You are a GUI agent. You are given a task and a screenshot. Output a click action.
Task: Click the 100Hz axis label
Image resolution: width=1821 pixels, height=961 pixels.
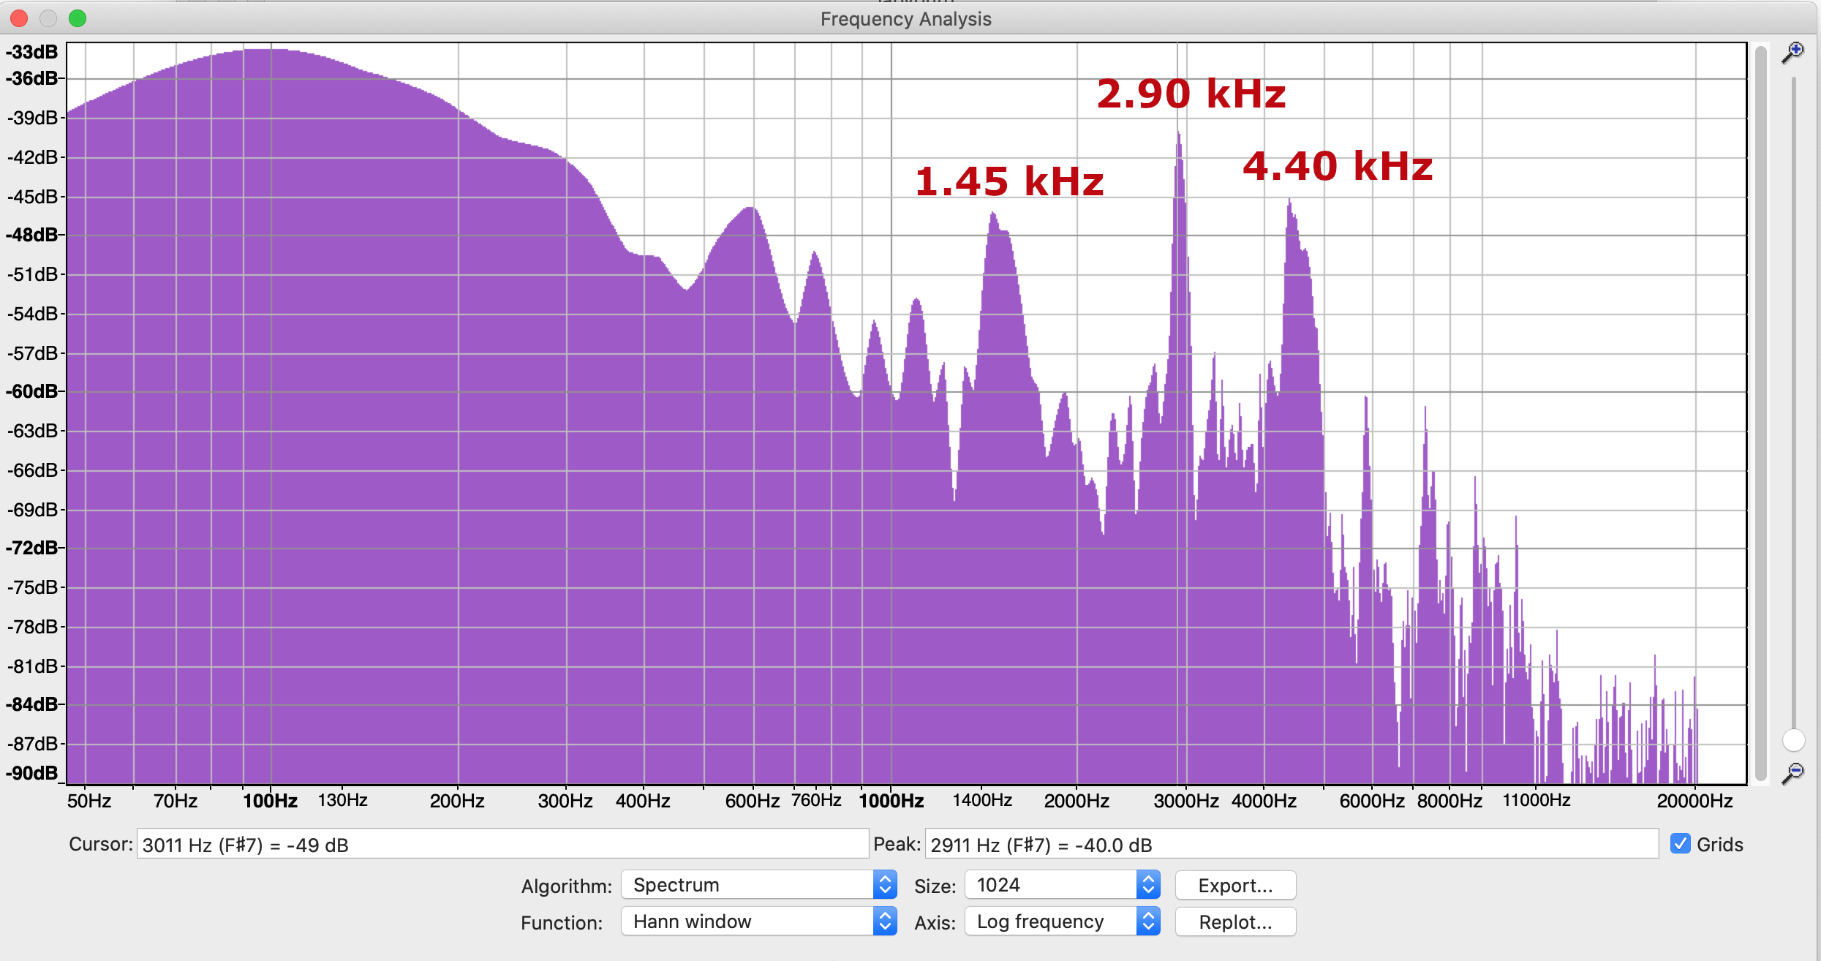point(270,801)
